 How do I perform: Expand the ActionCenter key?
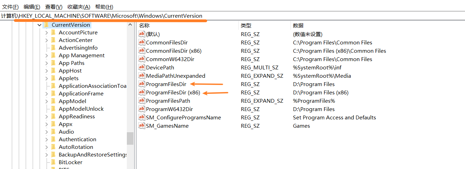pos(46,40)
